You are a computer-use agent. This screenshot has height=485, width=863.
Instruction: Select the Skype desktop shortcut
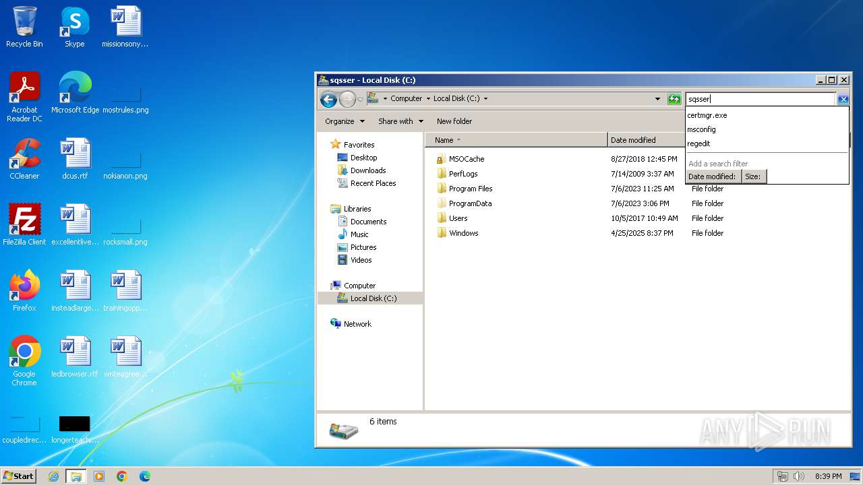pos(75,27)
